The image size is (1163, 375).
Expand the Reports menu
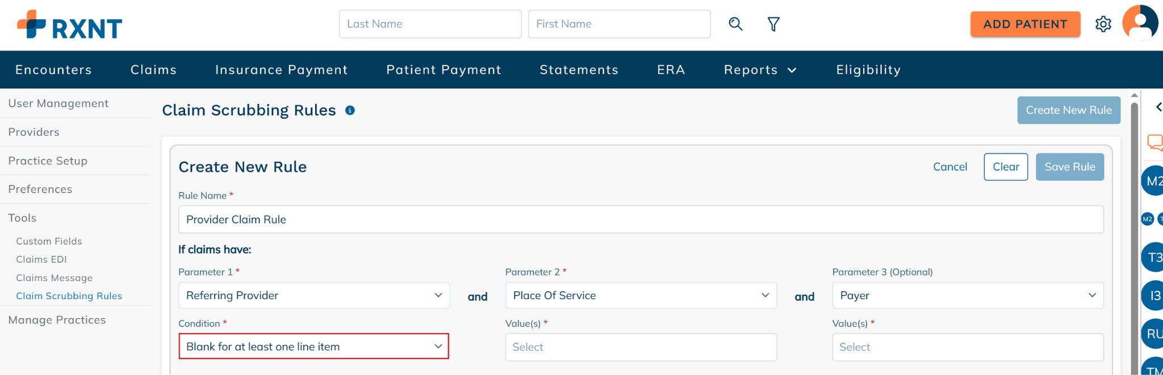[760, 70]
